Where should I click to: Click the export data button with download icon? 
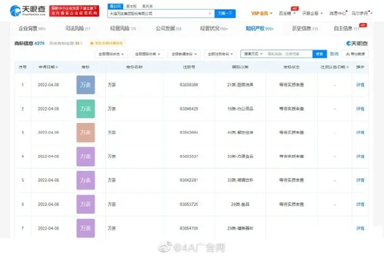pyautogui.click(x=355, y=54)
